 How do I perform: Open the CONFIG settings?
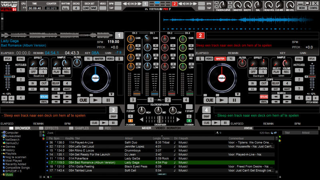pyautogui.click(x=313, y=8)
